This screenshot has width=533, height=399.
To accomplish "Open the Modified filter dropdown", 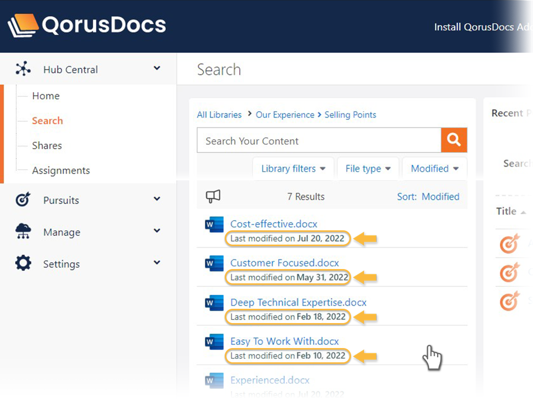I will [435, 169].
